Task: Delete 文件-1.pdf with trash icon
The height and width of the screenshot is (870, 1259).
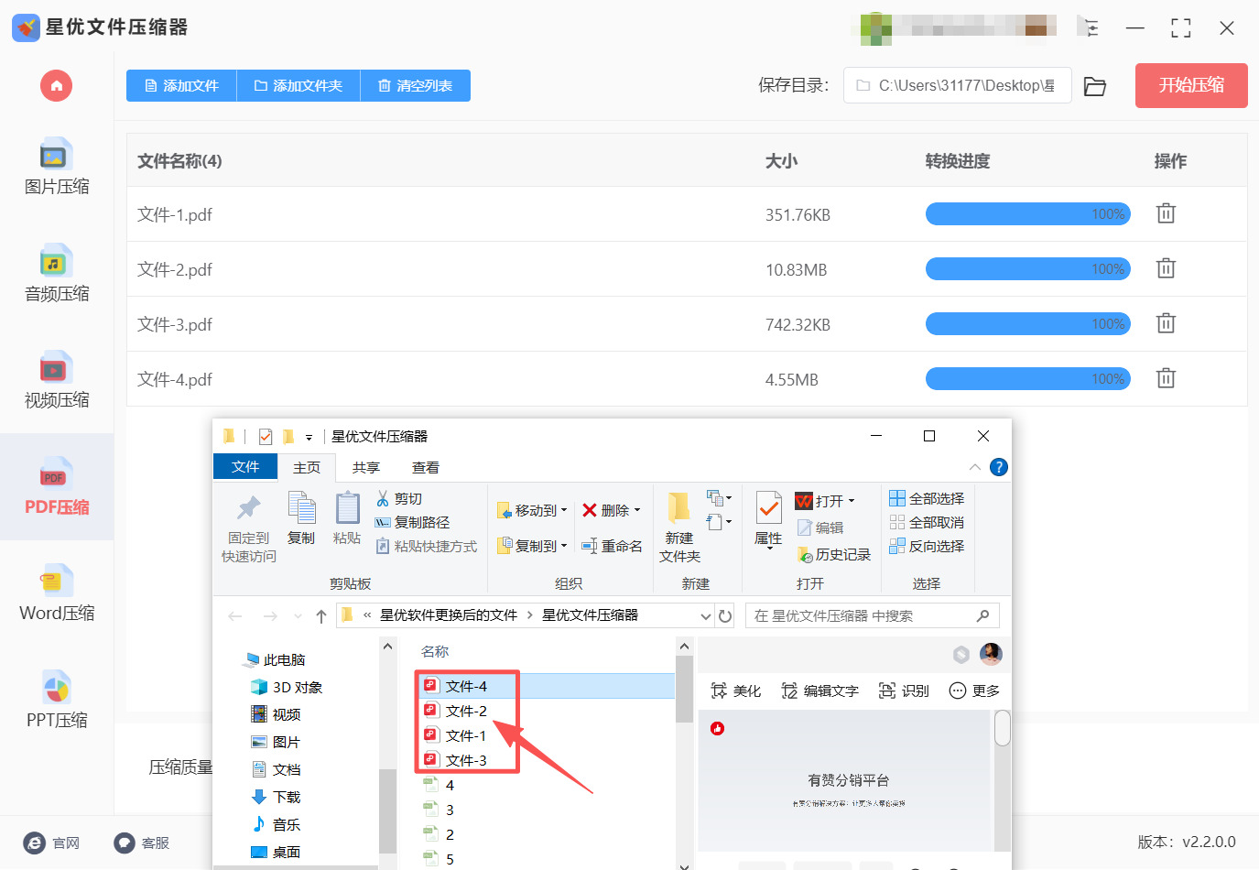Action: tap(1166, 213)
